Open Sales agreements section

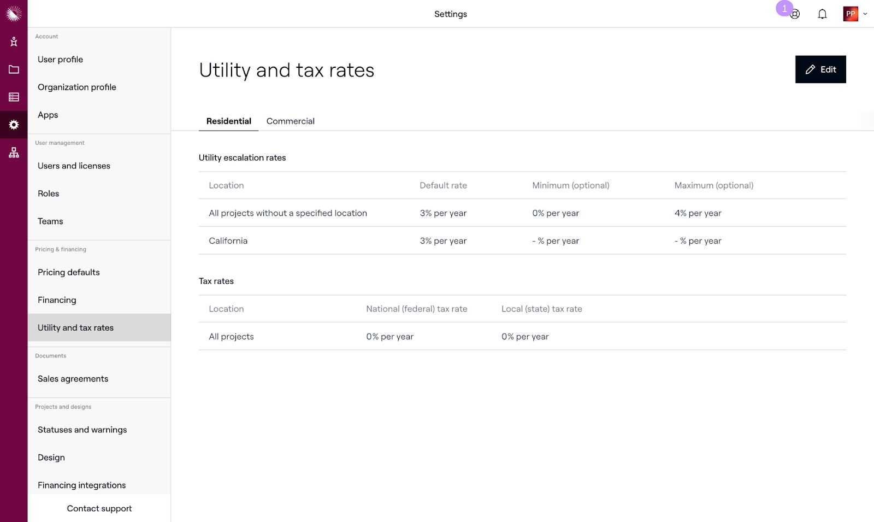[x=73, y=379]
